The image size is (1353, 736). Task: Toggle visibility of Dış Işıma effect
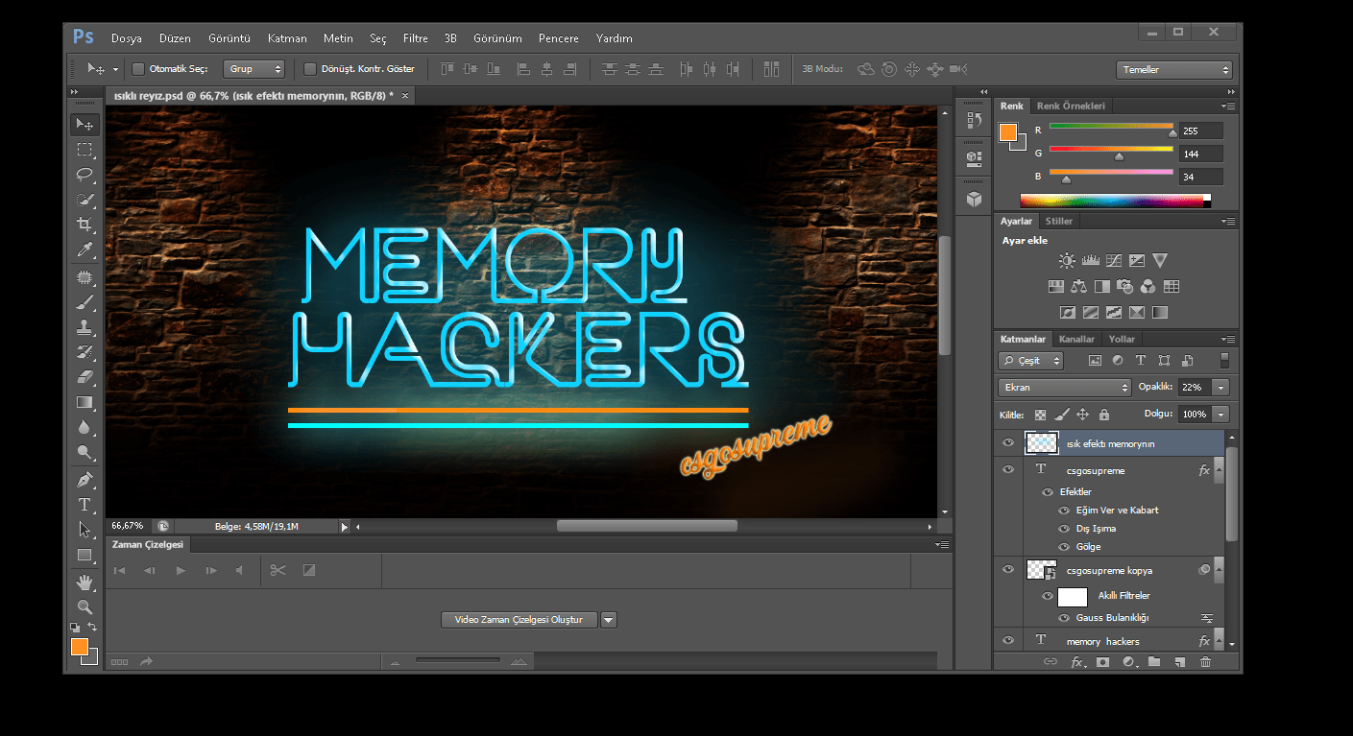1064,529
